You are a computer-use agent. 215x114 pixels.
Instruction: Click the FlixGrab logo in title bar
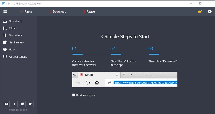pyautogui.click(x=3, y=3)
